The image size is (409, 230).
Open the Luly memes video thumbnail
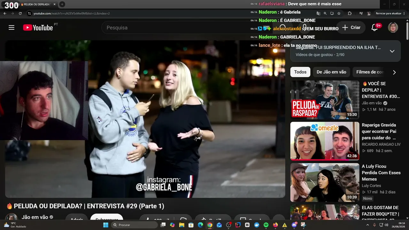pyautogui.click(x=325, y=182)
